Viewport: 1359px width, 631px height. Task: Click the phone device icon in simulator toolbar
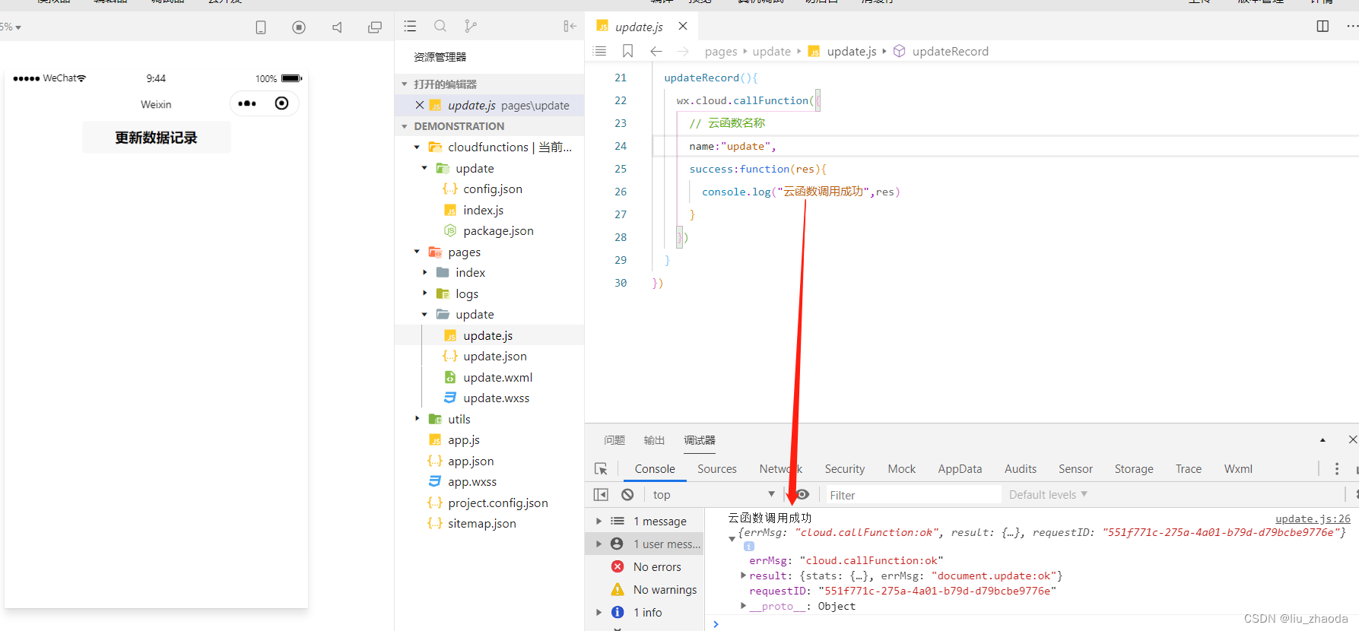[261, 27]
